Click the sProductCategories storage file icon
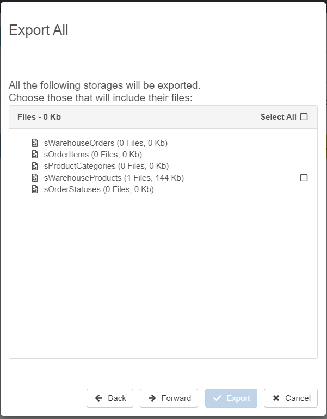The image size is (327, 419). [35, 166]
